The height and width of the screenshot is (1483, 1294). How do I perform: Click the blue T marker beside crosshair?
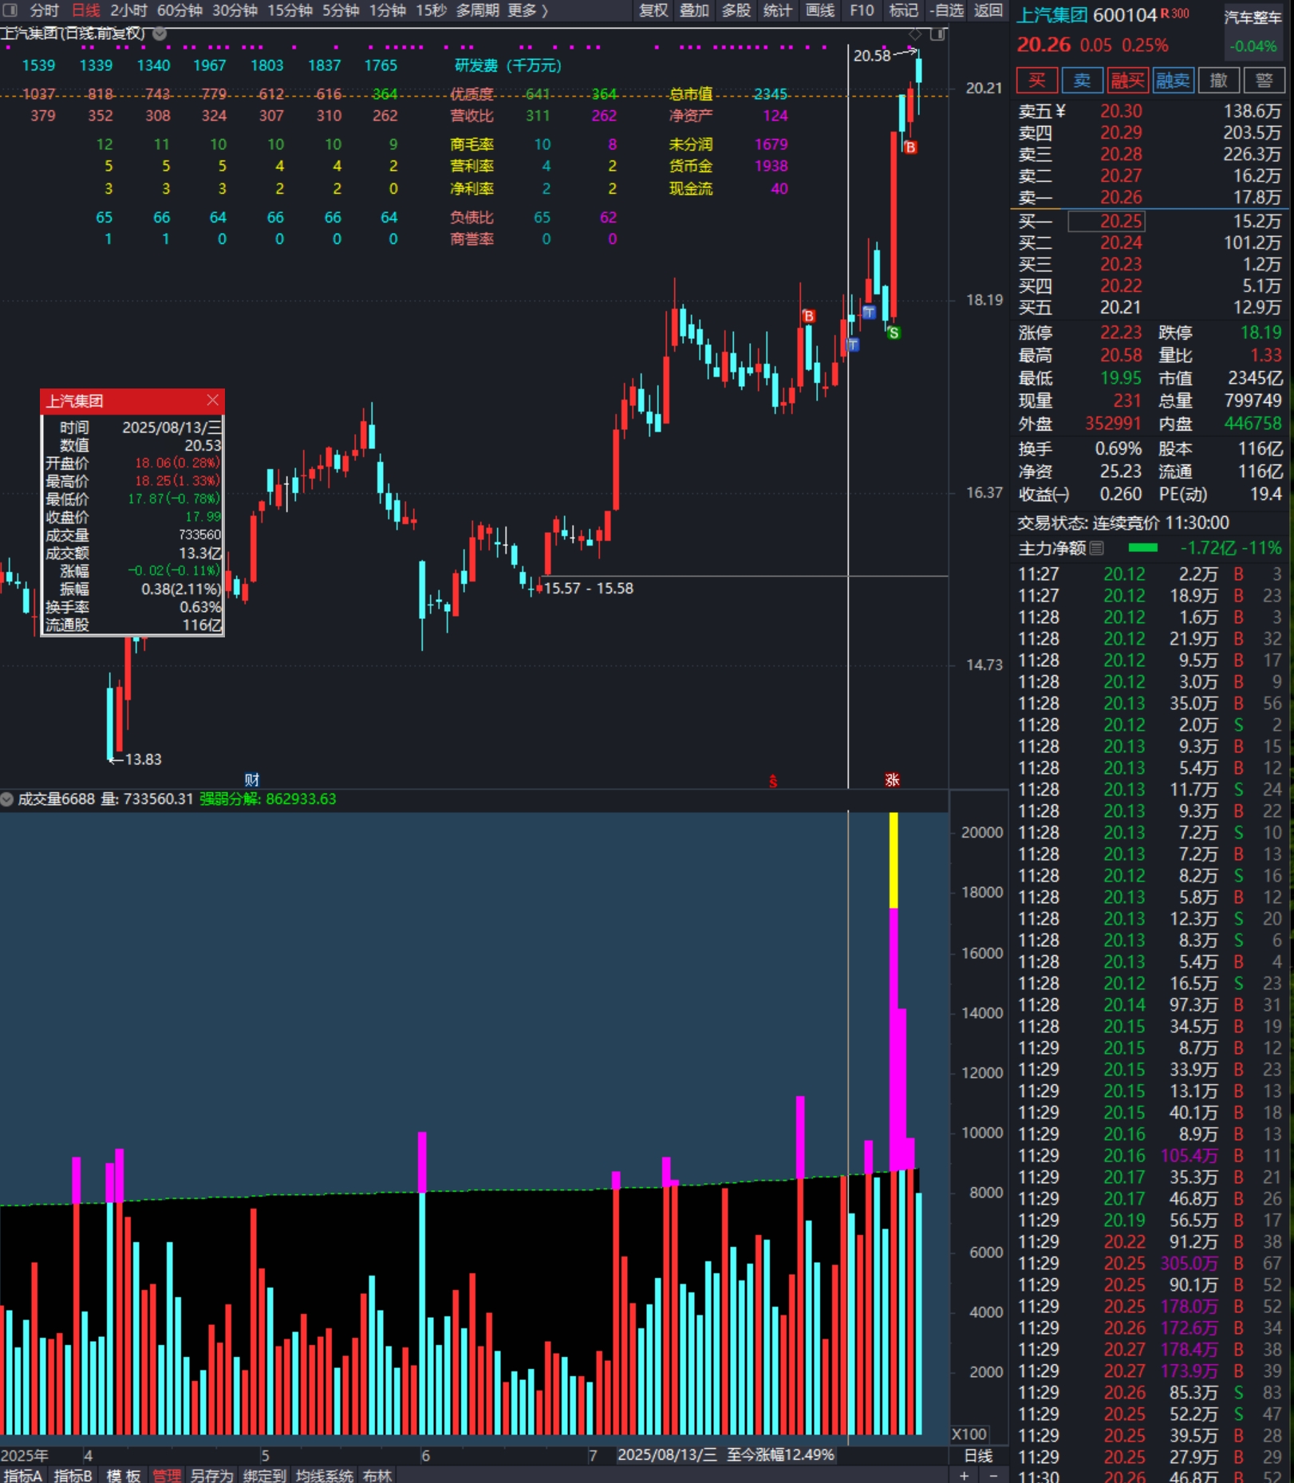pos(852,345)
